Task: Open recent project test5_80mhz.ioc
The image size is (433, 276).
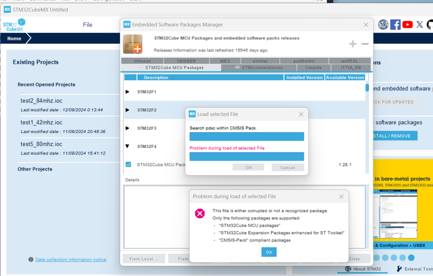Action: [x=41, y=144]
